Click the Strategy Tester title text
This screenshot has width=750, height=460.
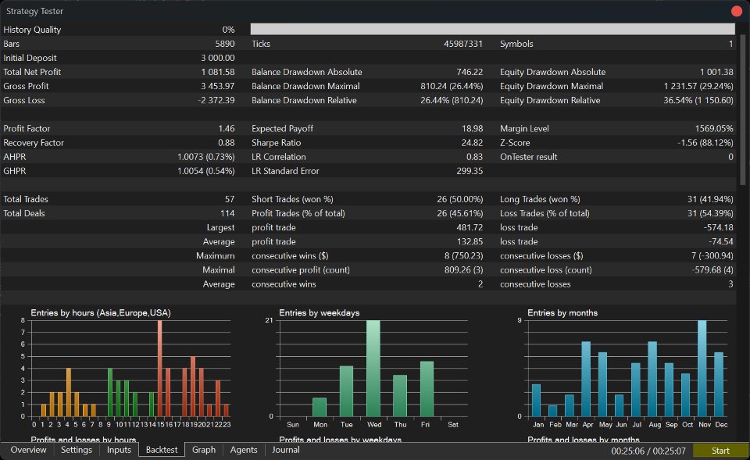[34, 11]
